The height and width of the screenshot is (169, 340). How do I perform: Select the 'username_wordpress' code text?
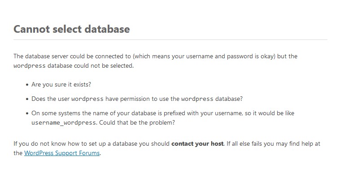pos(64,123)
